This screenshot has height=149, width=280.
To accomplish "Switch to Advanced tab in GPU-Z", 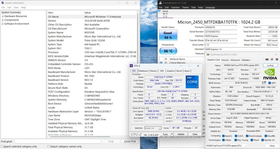I will coord(235,60).
